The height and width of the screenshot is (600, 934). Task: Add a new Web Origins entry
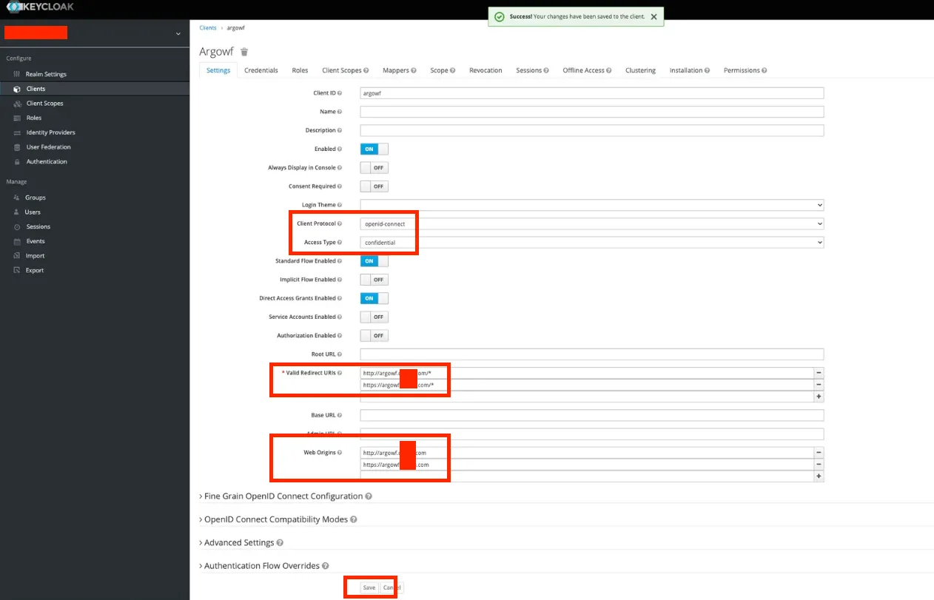click(819, 476)
